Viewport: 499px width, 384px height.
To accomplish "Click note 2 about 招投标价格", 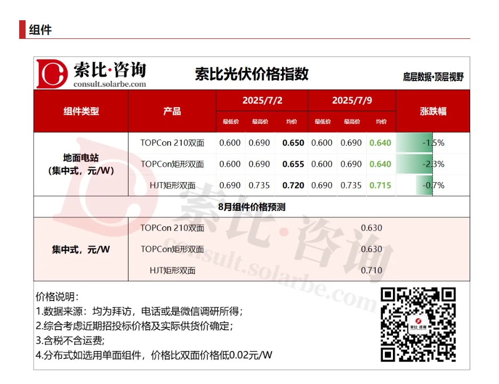I will (x=134, y=326).
